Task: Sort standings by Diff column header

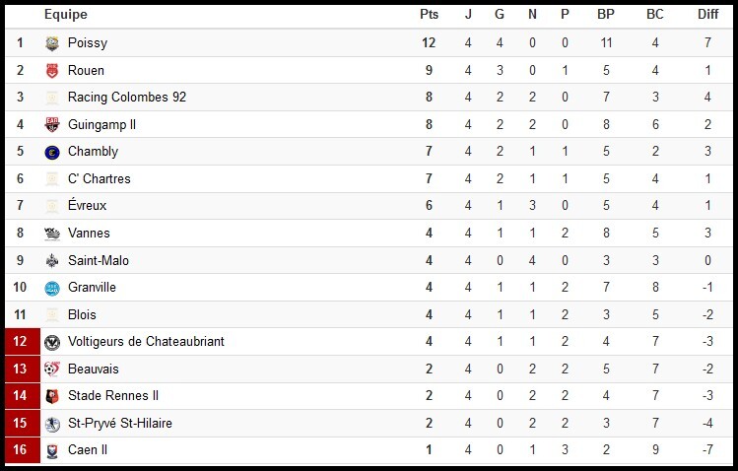Action: tap(707, 15)
